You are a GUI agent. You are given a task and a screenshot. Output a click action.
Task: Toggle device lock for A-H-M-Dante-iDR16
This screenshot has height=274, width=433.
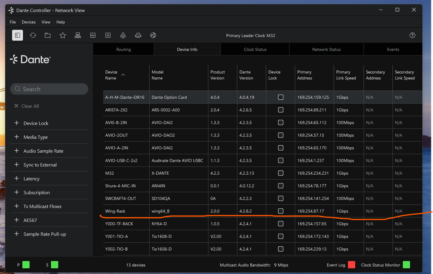(x=280, y=97)
